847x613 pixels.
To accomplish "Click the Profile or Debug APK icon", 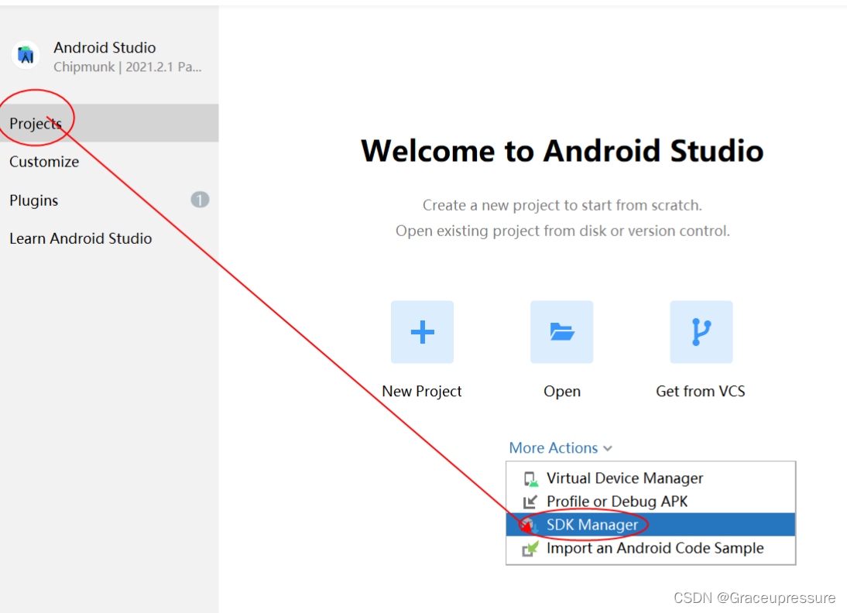I will (x=530, y=502).
